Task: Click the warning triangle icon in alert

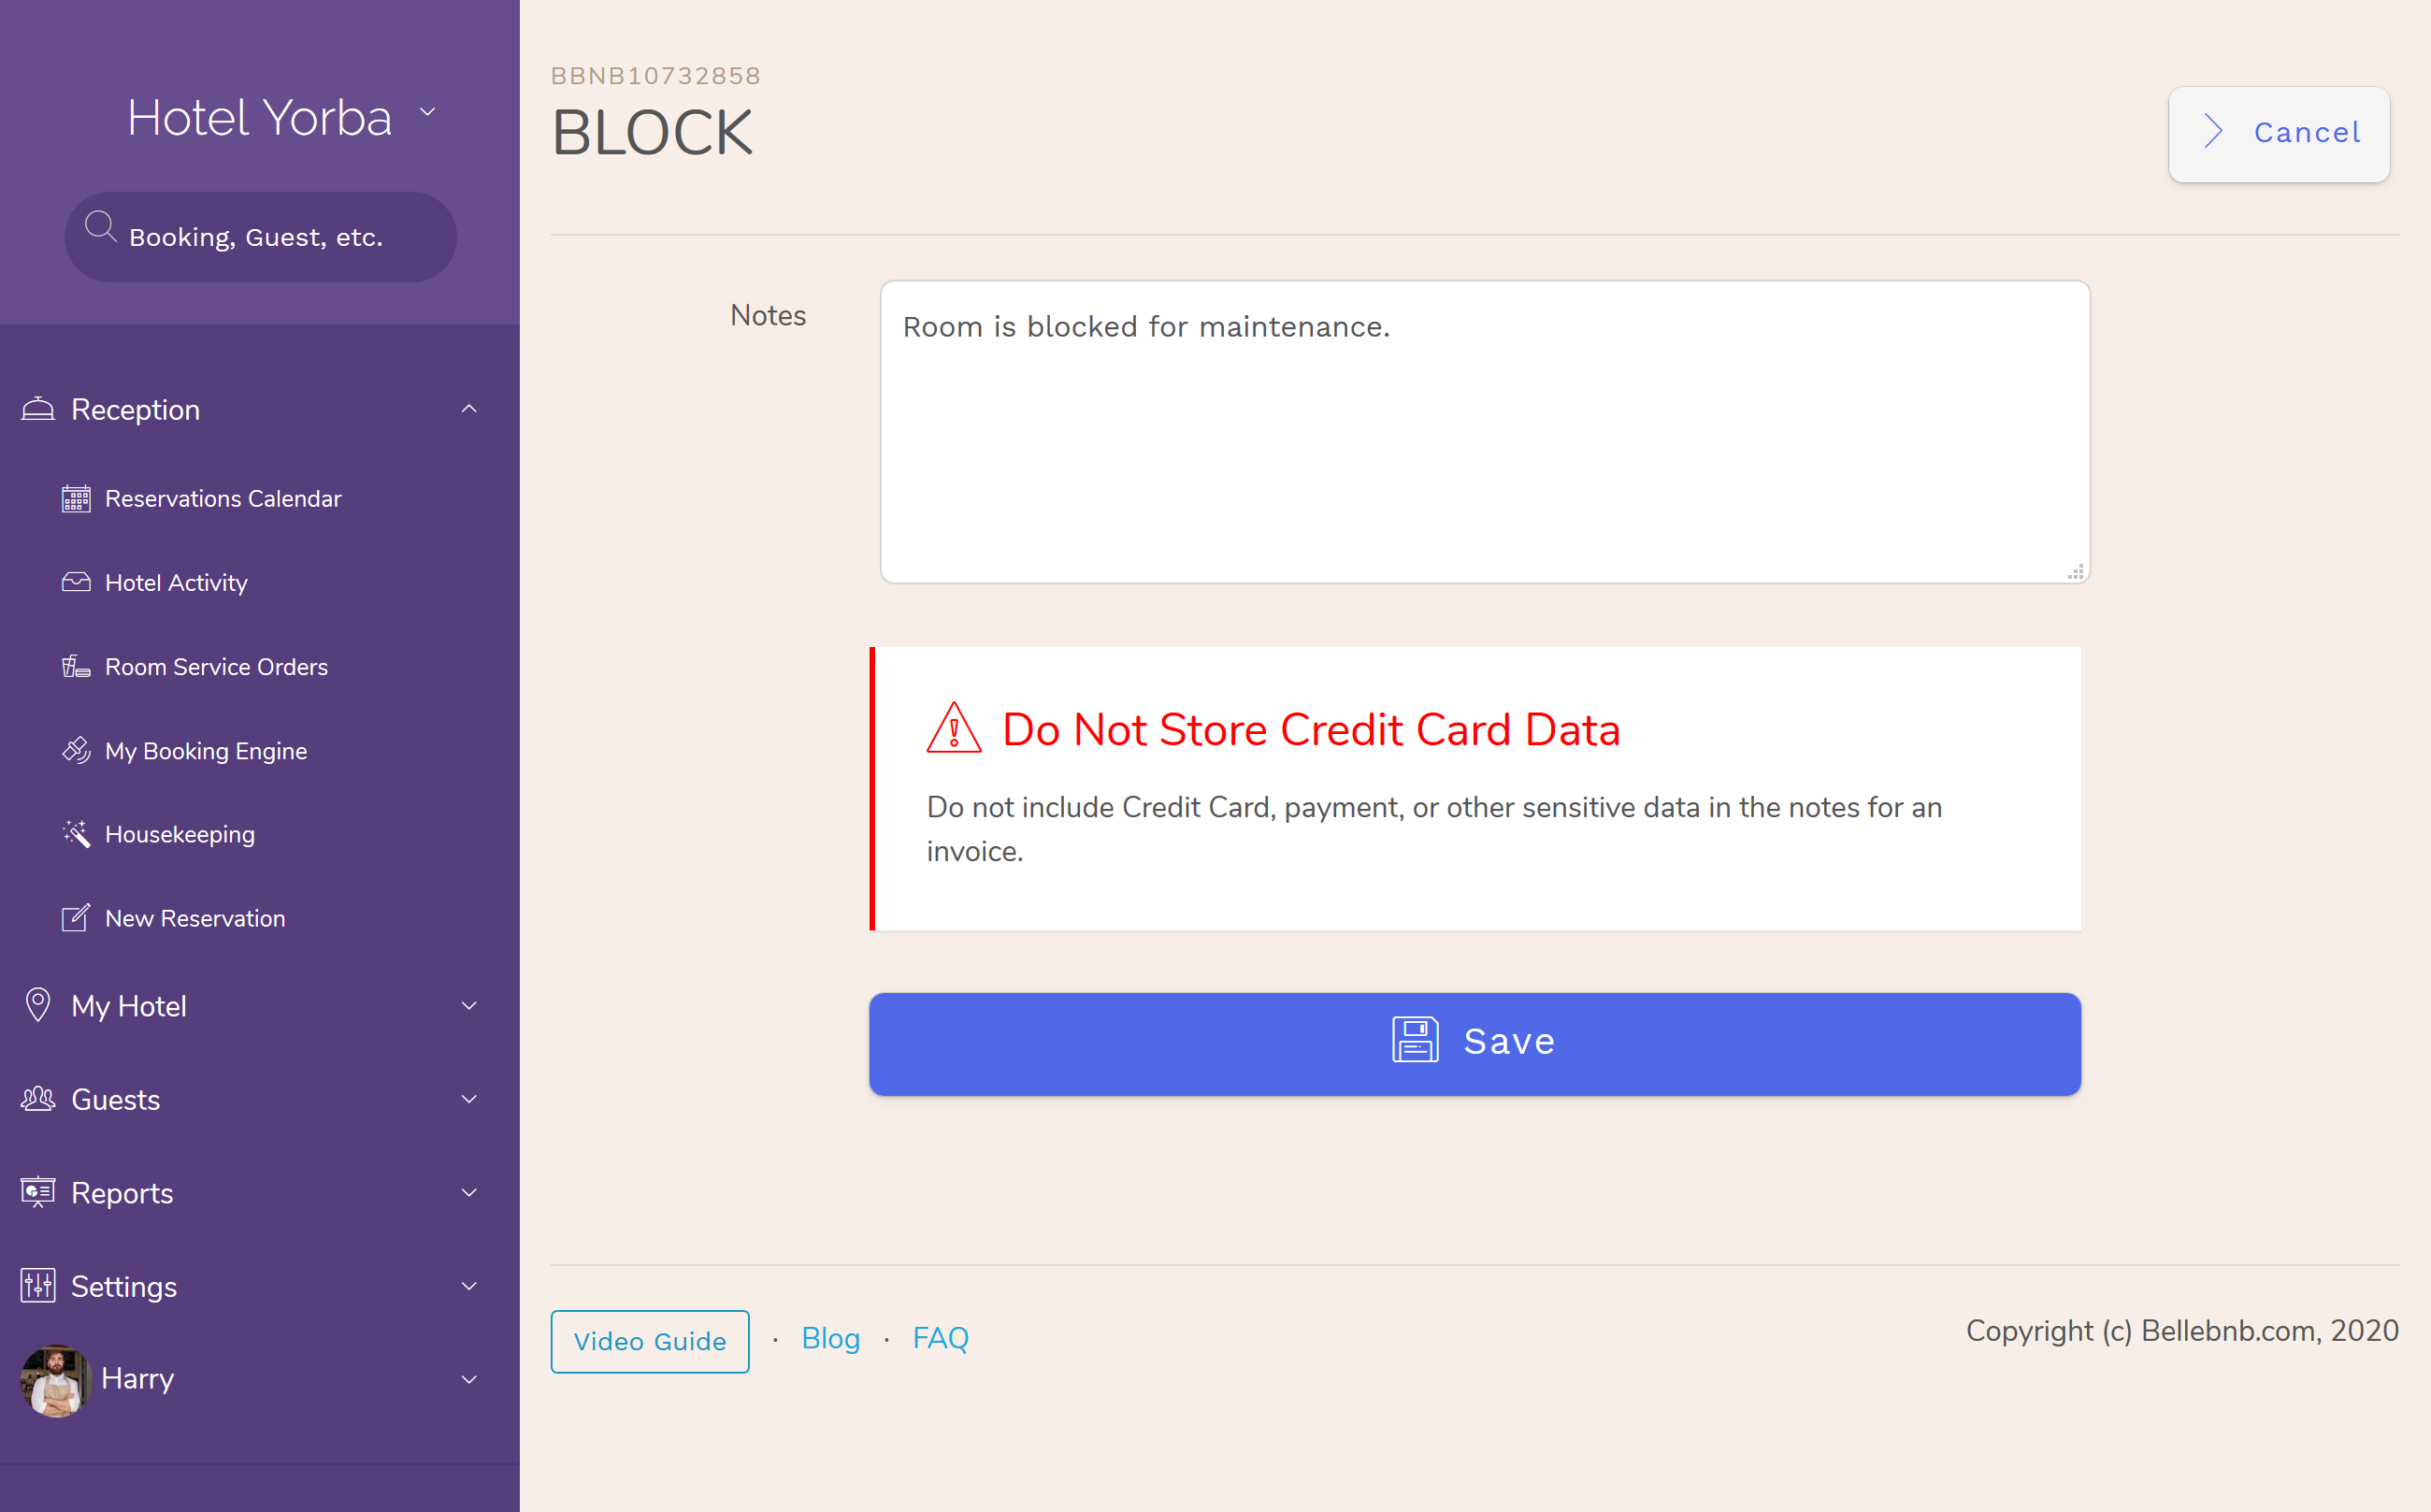Action: [955, 728]
